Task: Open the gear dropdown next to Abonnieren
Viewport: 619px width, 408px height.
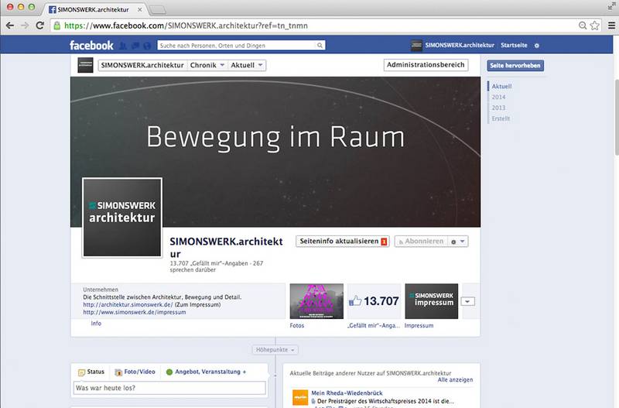Action: click(458, 242)
